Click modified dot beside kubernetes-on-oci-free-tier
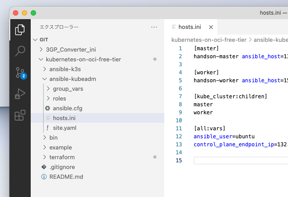Screen dimensions: 288x197 (x=155, y=59)
